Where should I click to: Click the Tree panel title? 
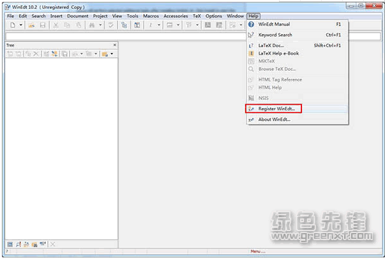click(x=10, y=45)
